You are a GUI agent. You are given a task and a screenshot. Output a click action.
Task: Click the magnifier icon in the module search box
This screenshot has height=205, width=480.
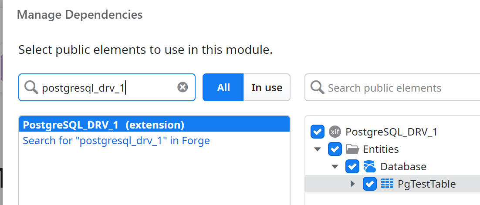point(31,88)
